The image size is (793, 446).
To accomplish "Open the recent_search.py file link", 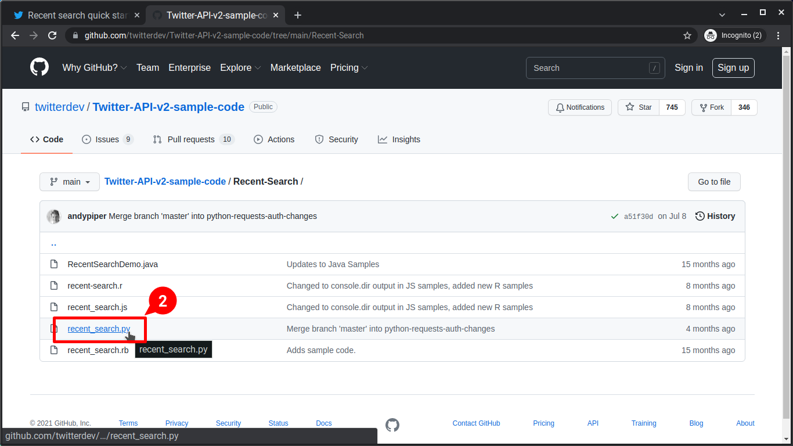I will pos(98,329).
